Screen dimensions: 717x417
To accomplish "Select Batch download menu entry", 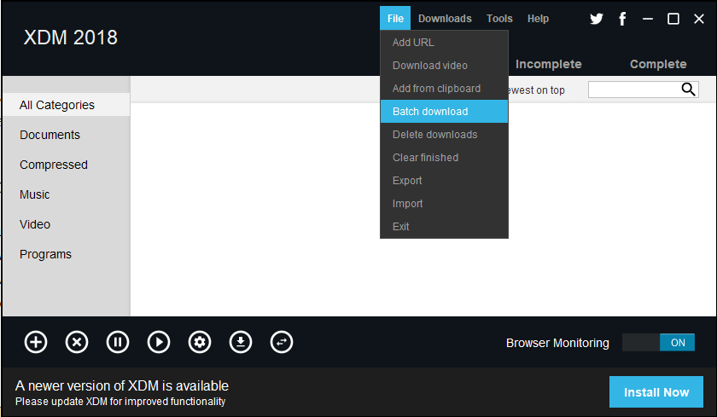I will coord(444,112).
